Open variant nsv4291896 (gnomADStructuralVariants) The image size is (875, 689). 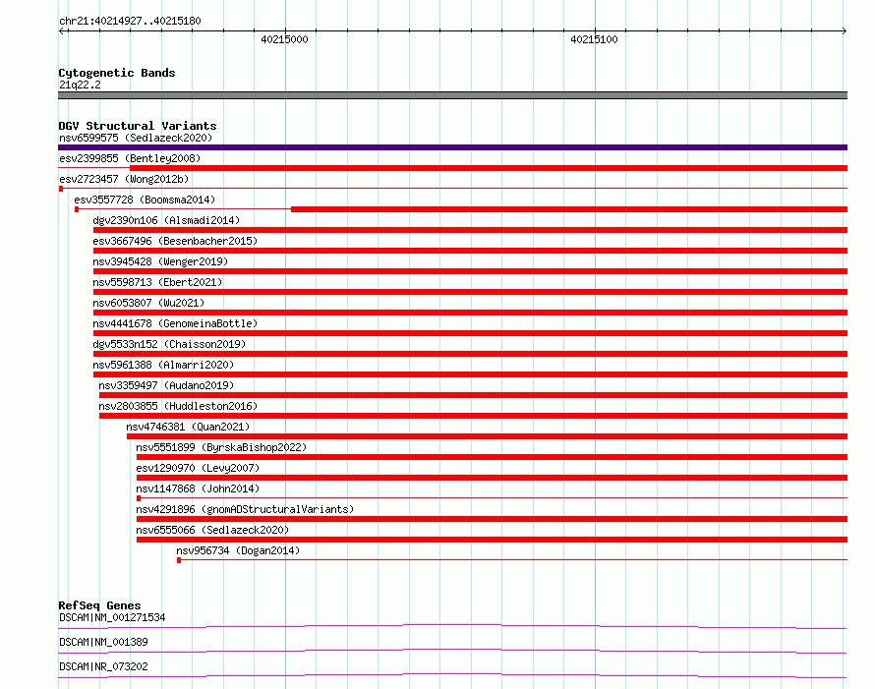(245, 509)
